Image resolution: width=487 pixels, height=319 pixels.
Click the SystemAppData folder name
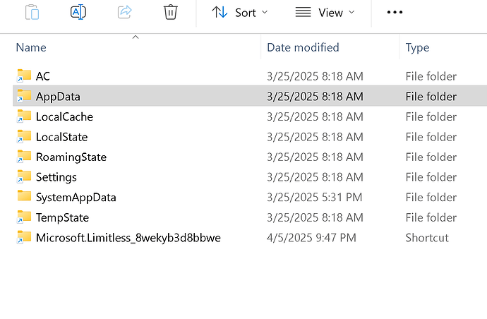point(76,198)
